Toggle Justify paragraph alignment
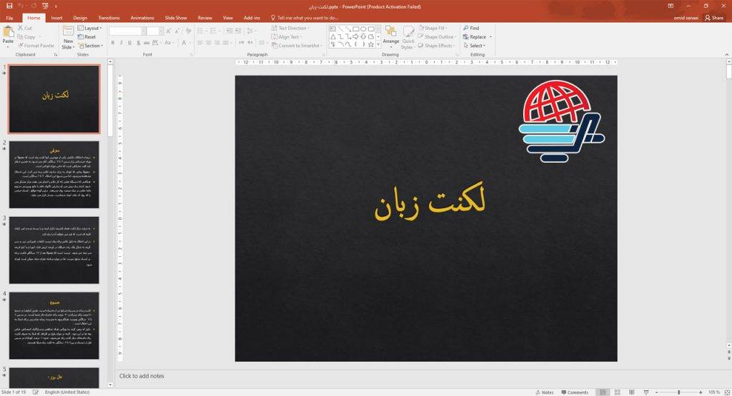This screenshot has width=732, height=396. point(227,43)
